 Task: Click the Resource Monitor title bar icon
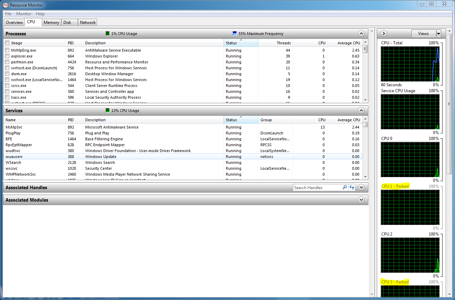pos(5,5)
